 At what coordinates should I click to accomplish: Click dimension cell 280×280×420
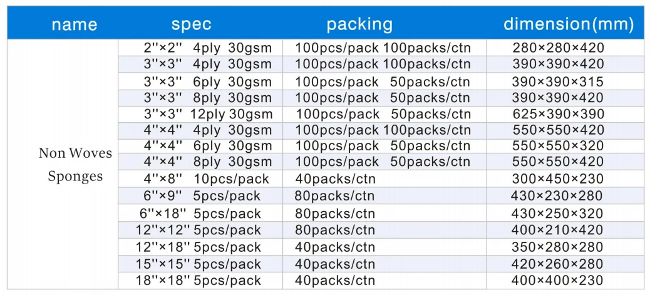pos(558,48)
